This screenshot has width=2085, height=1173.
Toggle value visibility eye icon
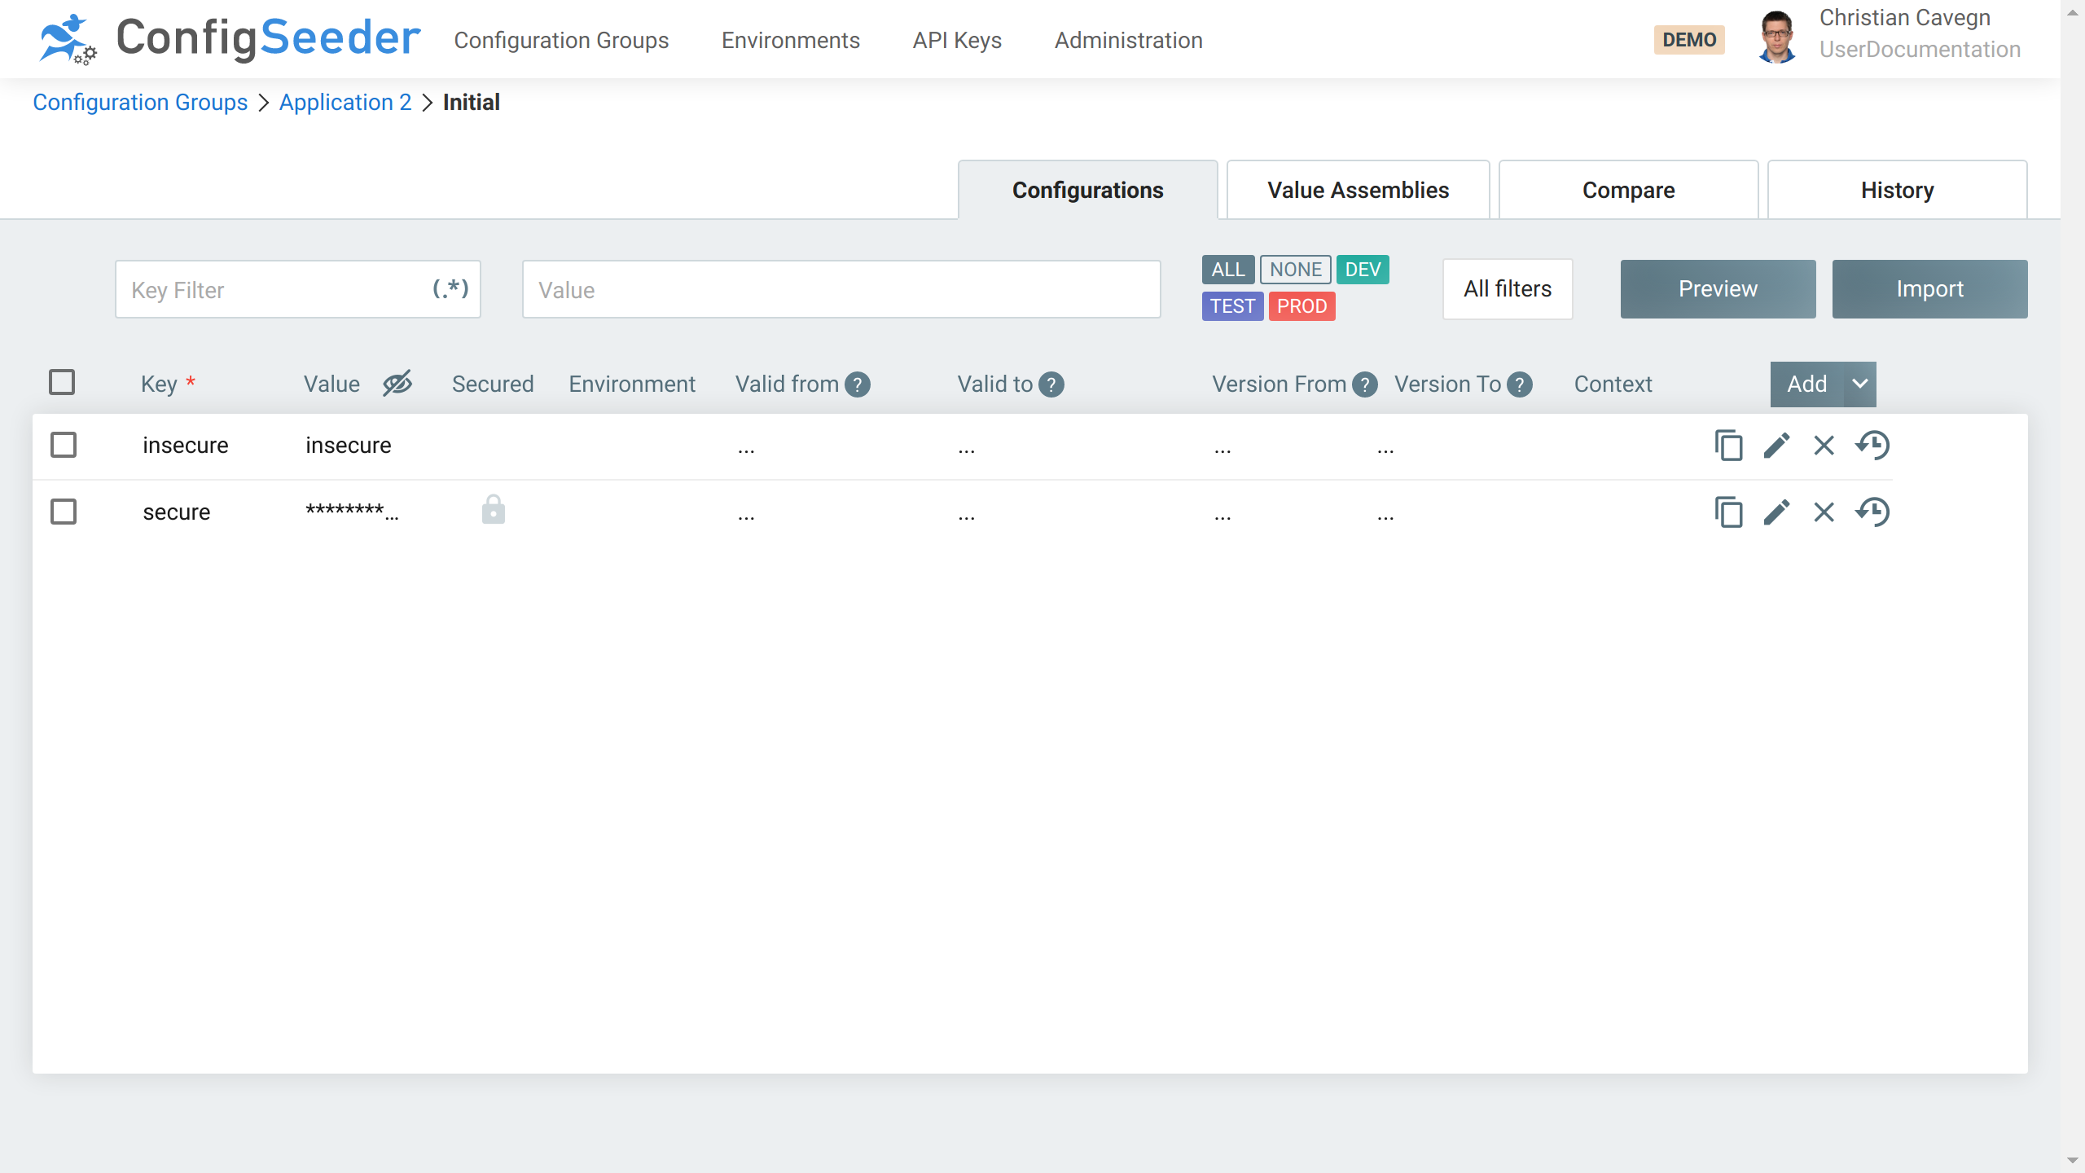(x=397, y=383)
